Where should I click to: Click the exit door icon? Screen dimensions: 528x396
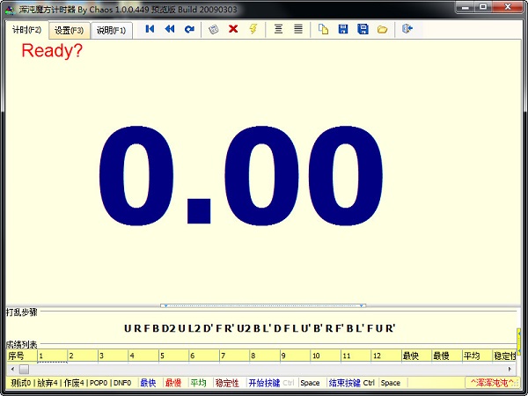click(x=407, y=29)
